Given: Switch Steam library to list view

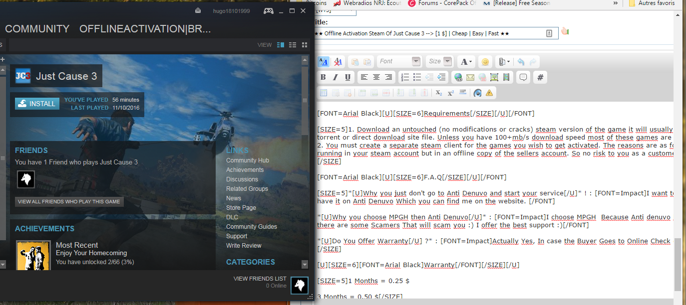Looking at the screenshot, I should click(292, 45).
